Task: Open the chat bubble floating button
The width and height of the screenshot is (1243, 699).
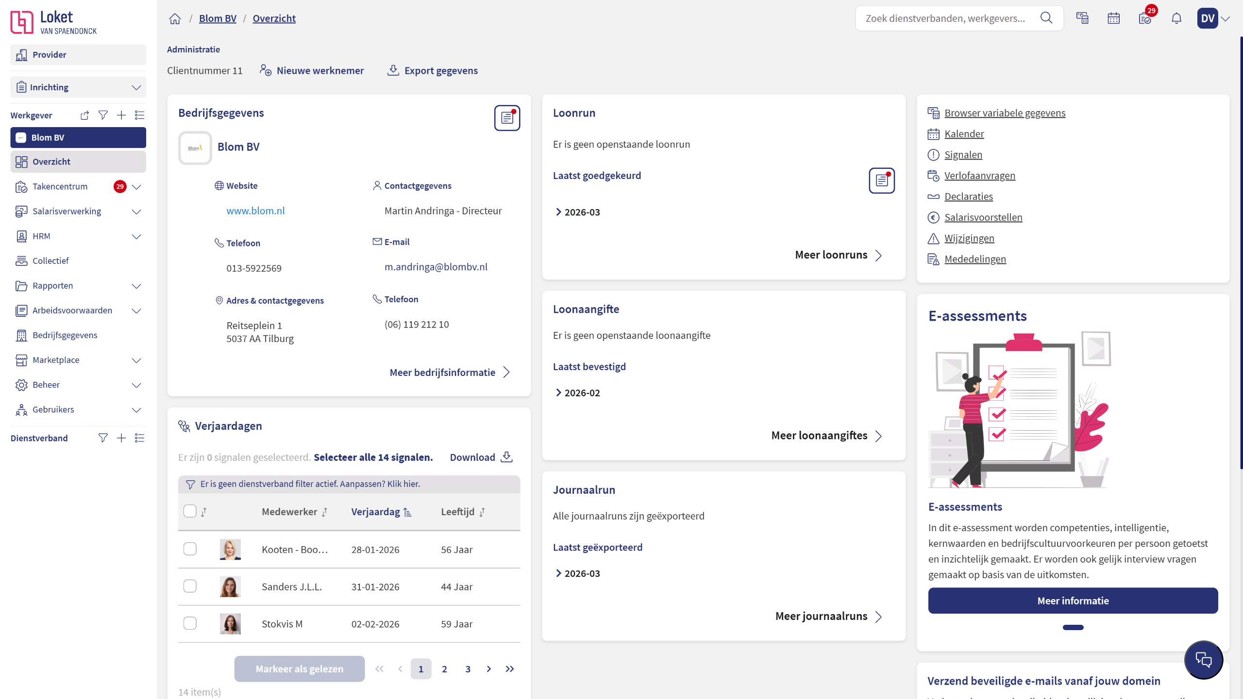Action: pos(1203,660)
